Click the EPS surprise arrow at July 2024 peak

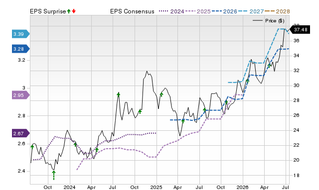point(119,95)
